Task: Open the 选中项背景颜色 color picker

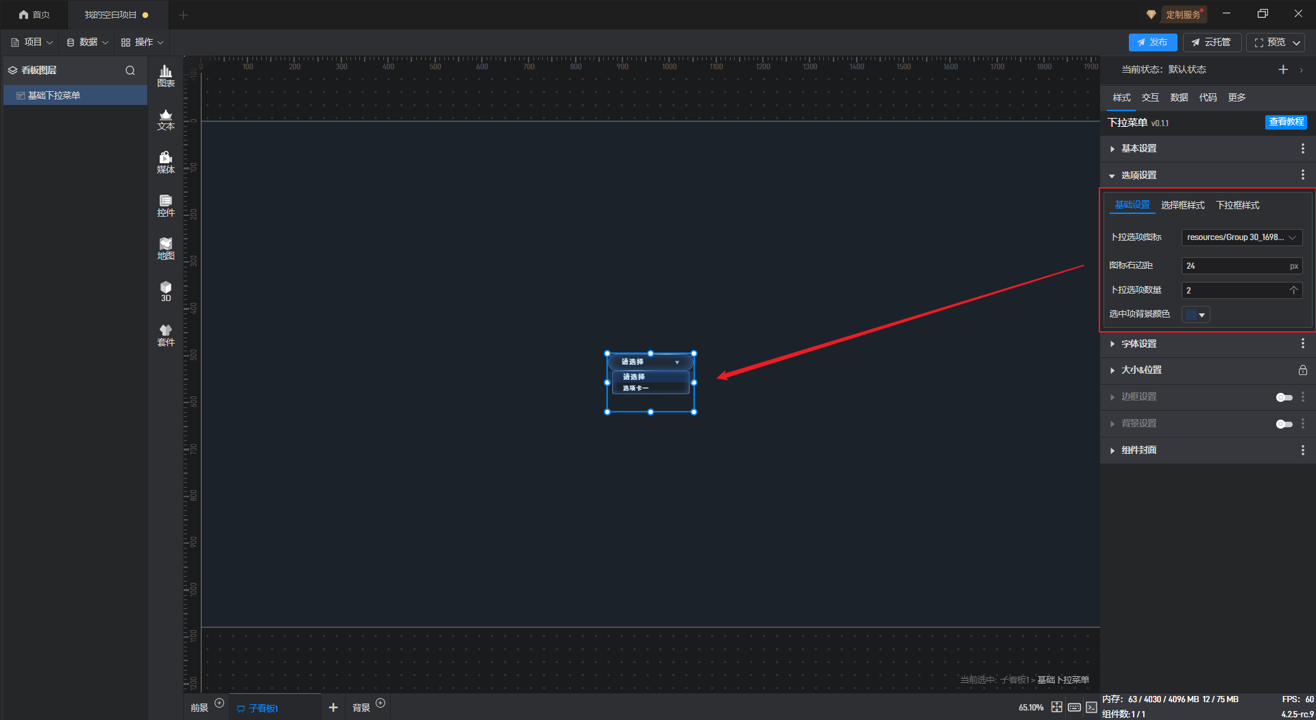Action: point(1195,315)
